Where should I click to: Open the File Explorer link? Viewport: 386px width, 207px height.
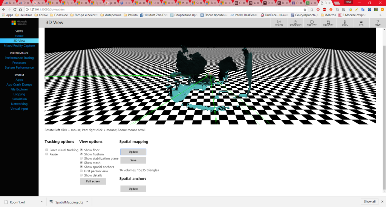point(19,89)
